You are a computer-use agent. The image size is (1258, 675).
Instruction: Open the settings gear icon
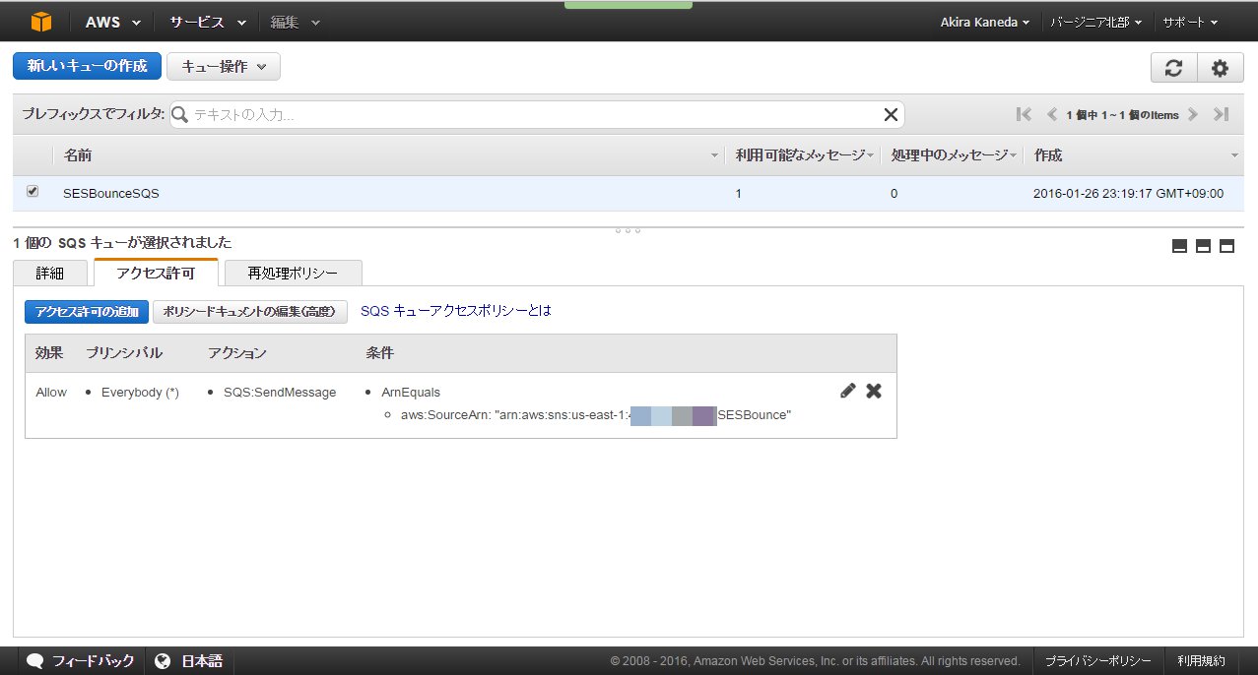(1221, 68)
